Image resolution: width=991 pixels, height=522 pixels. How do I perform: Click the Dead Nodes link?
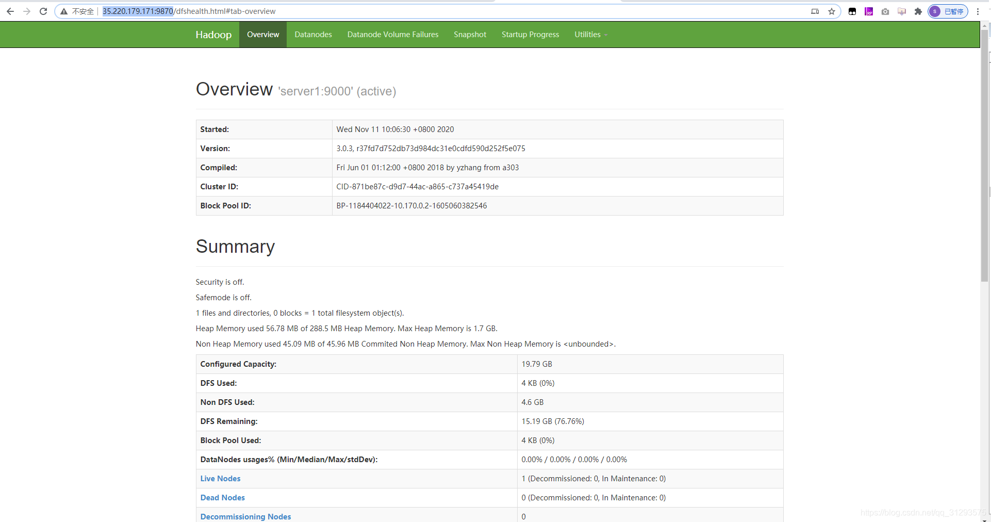coord(223,498)
